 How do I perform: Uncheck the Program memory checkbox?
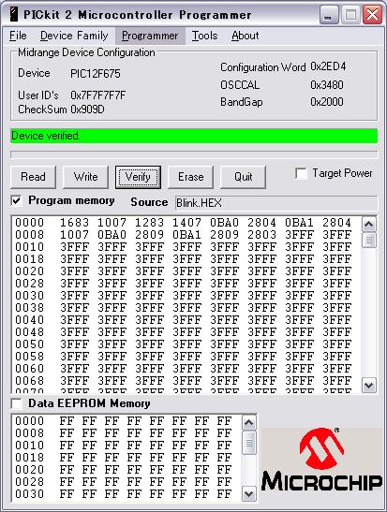(16, 200)
